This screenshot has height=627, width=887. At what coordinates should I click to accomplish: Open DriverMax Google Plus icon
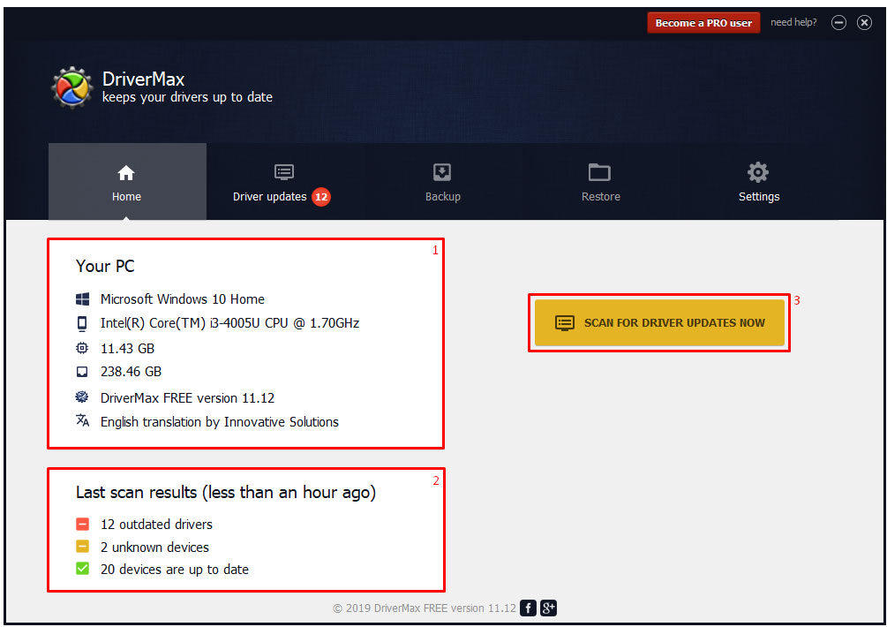pos(548,608)
